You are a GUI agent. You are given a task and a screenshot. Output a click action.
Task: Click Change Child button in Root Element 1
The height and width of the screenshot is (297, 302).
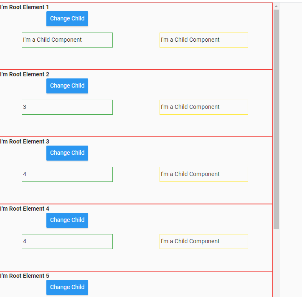(67, 19)
